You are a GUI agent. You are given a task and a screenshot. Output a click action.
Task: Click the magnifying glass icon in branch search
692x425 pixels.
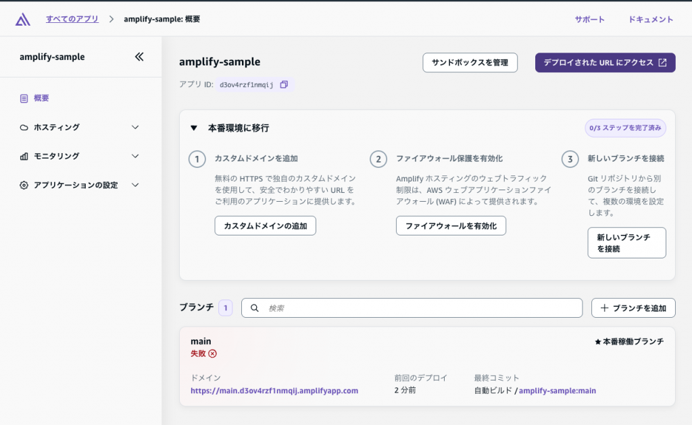[253, 308]
